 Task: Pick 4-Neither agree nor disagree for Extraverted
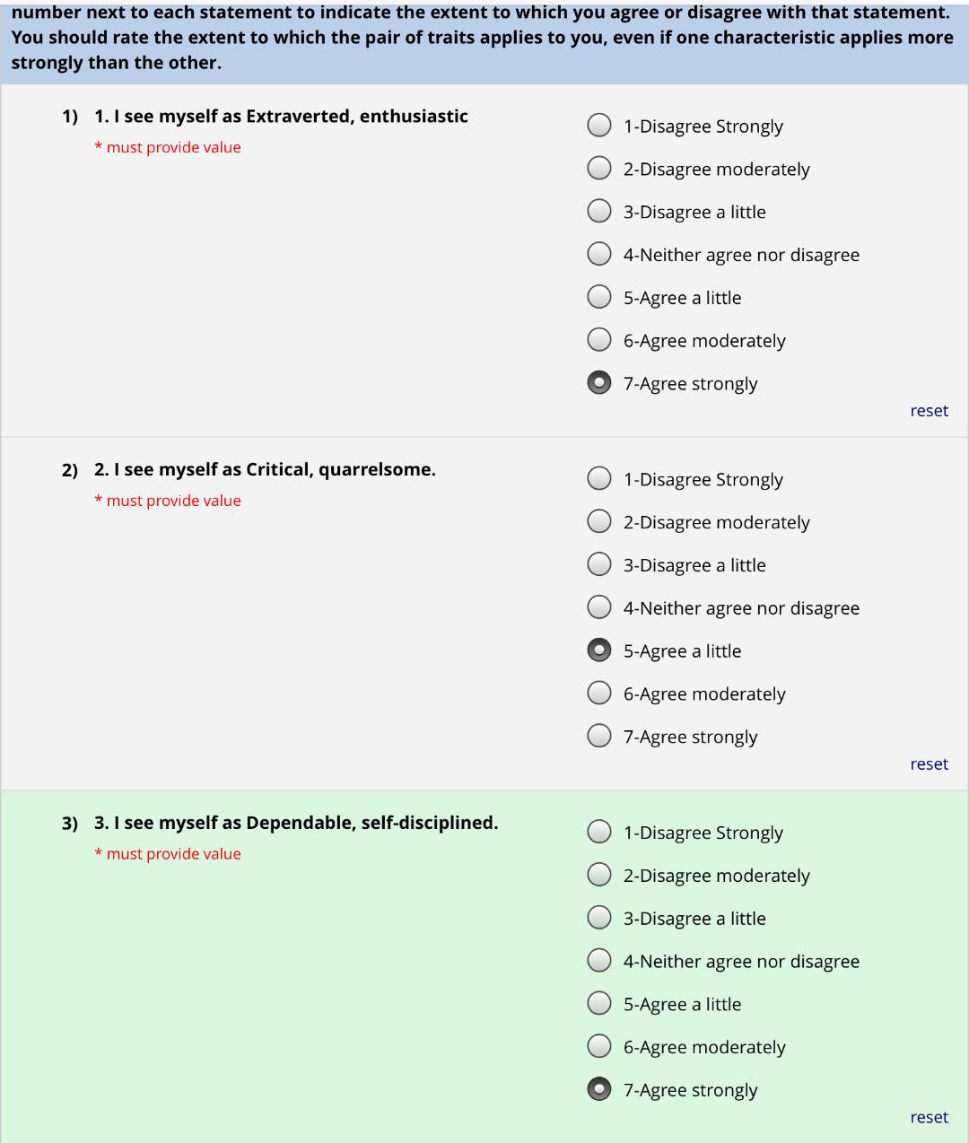tap(599, 255)
